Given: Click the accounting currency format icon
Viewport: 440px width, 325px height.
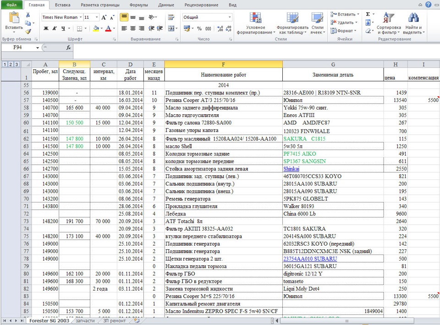Looking at the screenshot, I should (x=187, y=28).
